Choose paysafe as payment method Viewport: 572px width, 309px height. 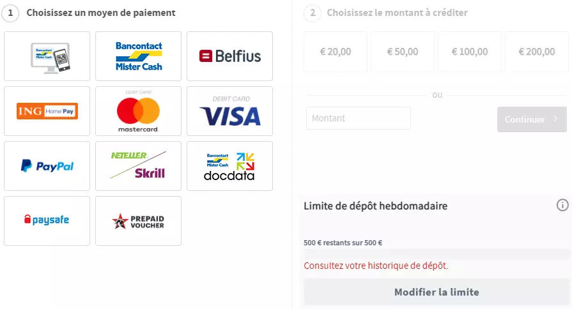(47, 221)
